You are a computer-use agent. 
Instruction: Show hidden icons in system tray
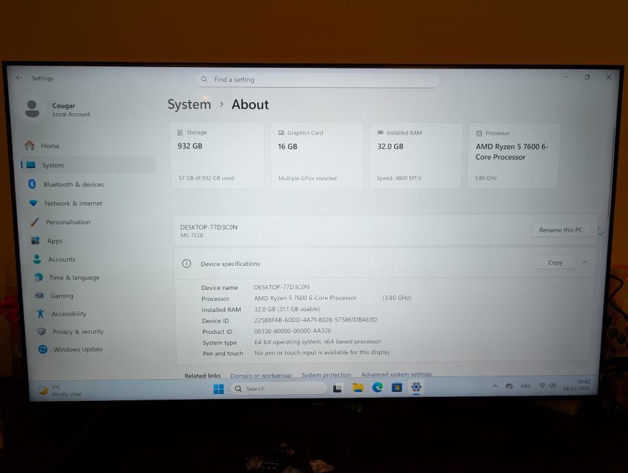pyautogui.click(x=495, y=386)
